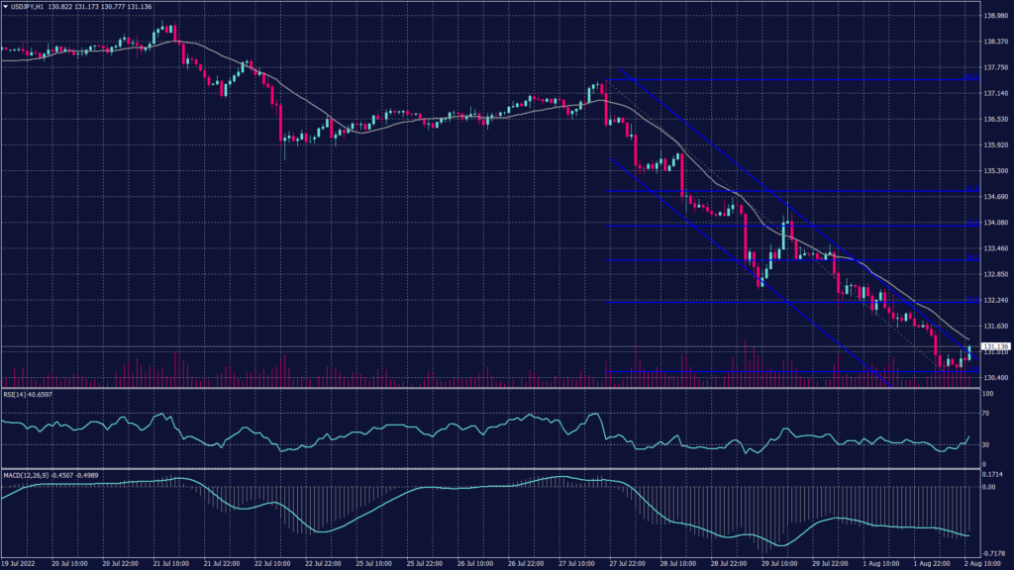
Task: Click the MACD -0.7178 scale label
Action: point(995,552)
